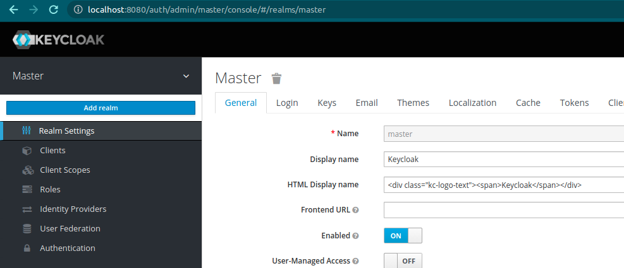Click the Display name input field
Image resolution: width=624 pixels, height=268 pixels.
pyautogui.click(x=504, y=160)
